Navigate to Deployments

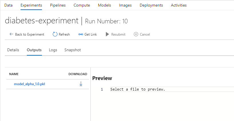tap(151, 5)
